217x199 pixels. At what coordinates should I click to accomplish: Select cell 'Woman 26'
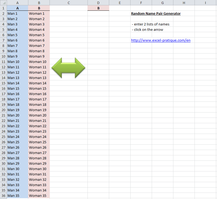(x=39, y=148)
